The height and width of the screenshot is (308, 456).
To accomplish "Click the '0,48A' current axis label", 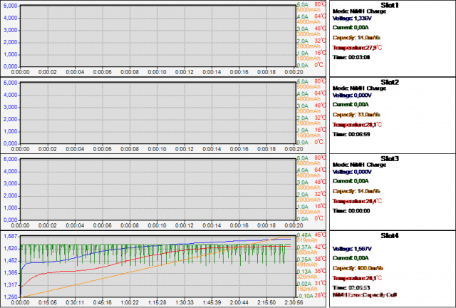I will pyautogui.click(x=304, y=235).
